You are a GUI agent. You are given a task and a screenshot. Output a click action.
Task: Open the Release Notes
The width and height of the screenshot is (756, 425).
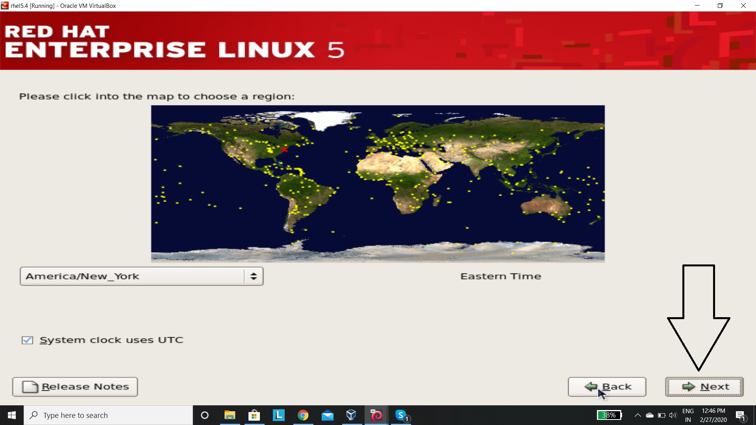[x=75, y=387]
